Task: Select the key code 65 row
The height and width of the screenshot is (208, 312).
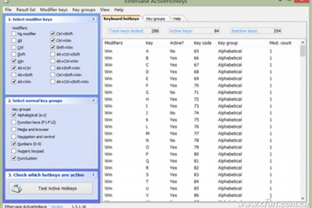Action: pos(201,51)
